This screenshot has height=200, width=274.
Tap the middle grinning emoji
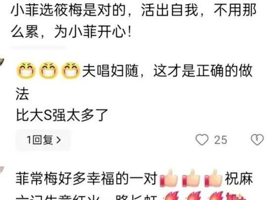coord(48,70)
